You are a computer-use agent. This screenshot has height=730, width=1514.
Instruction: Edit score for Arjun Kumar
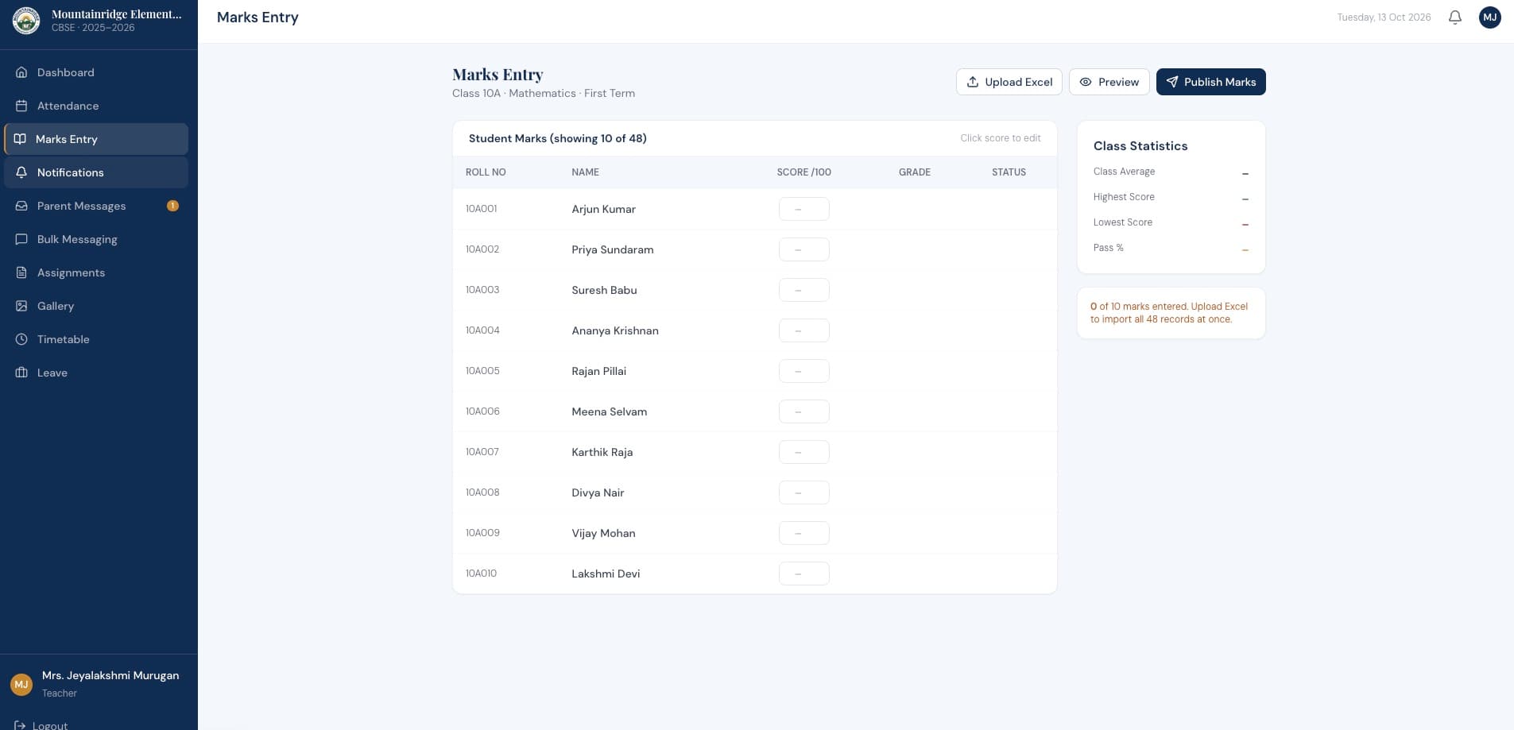coord(804,209)
